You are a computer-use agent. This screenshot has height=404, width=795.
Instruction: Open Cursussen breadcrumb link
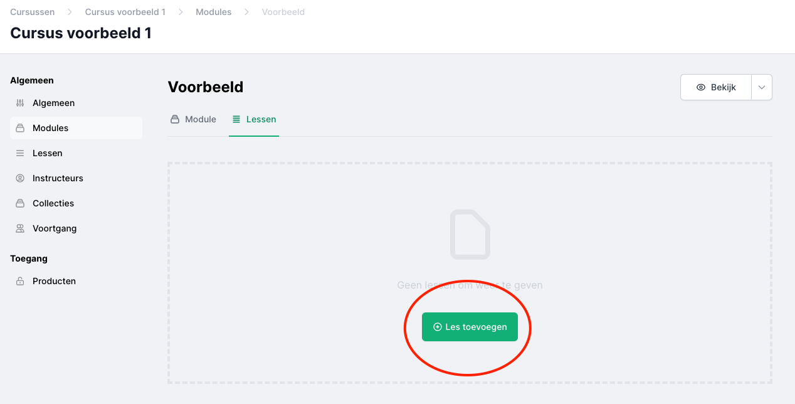pos(33,12)
